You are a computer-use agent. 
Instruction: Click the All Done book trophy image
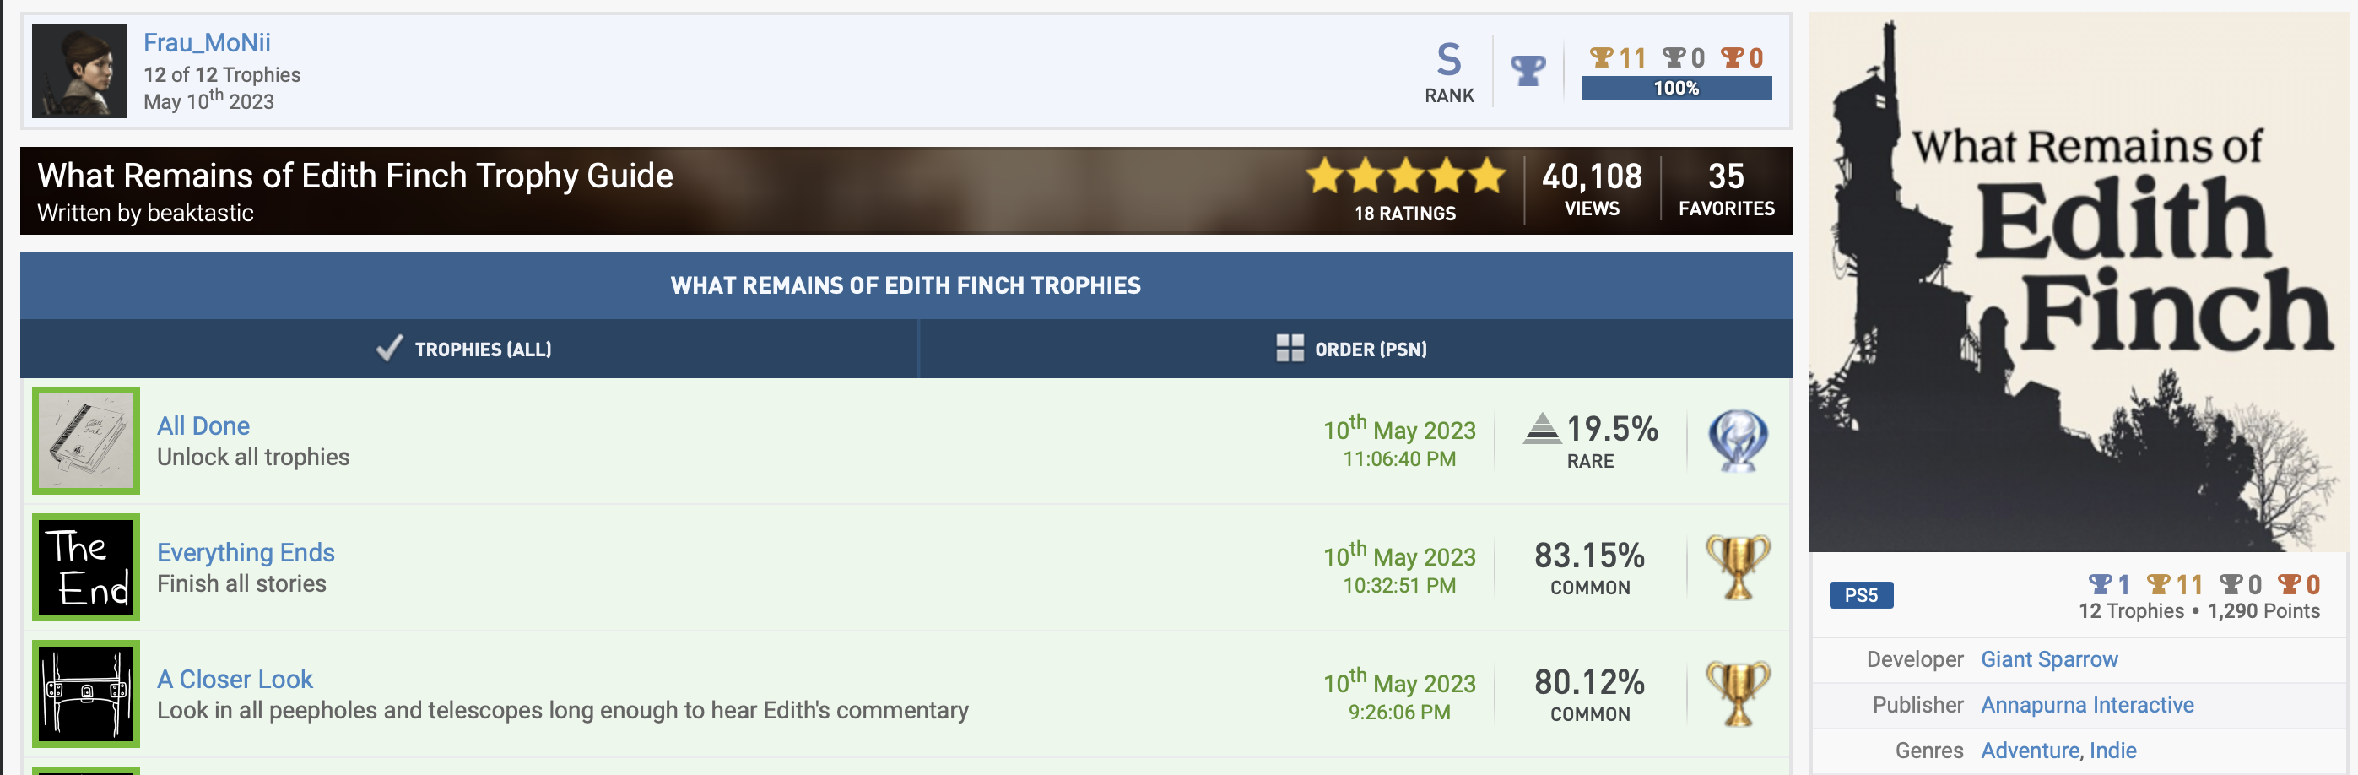[86, 441]
